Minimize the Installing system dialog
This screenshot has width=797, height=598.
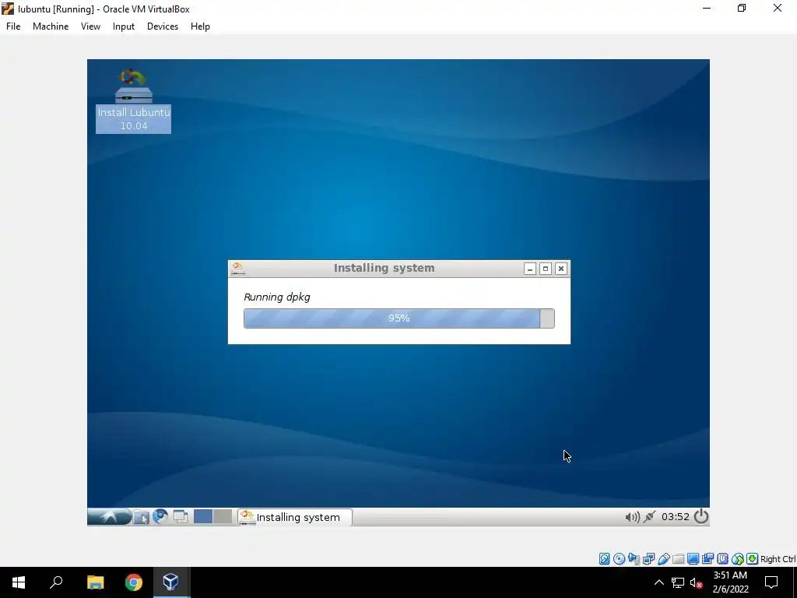click(x=529, y=269)
